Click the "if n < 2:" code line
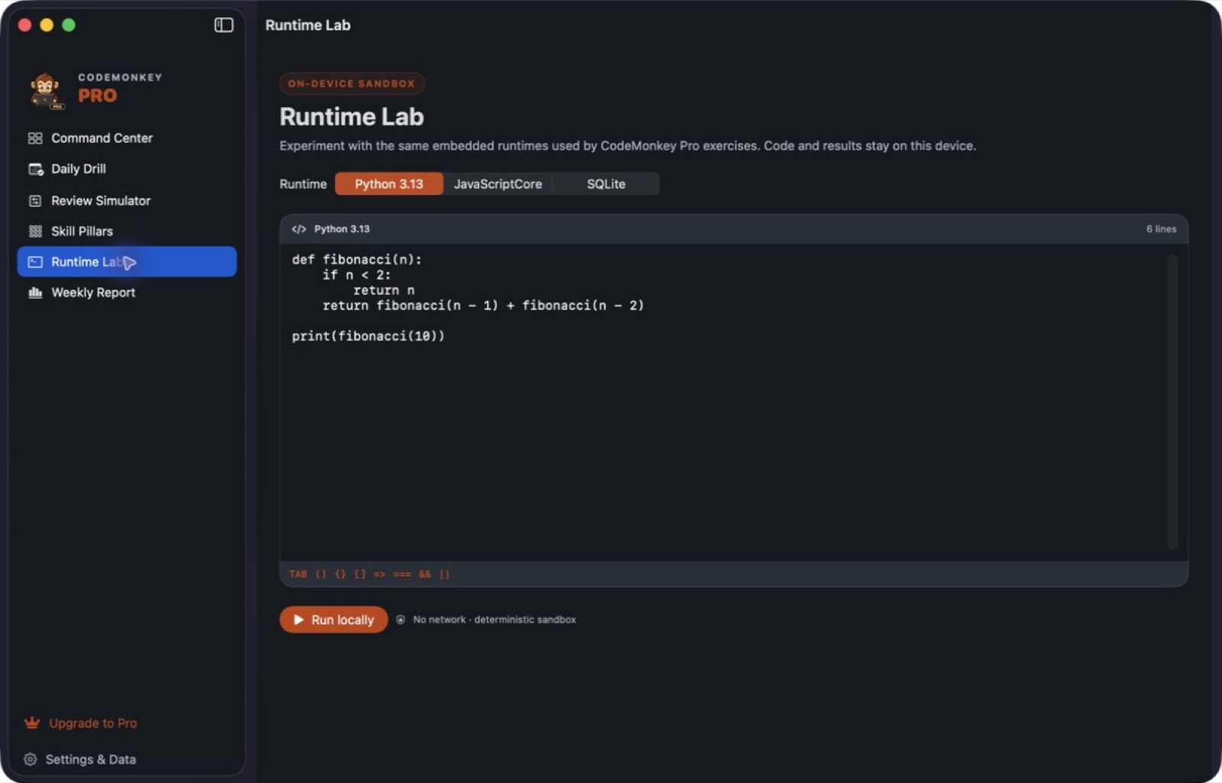This screenshot has height=783, width=1222. 357,275
